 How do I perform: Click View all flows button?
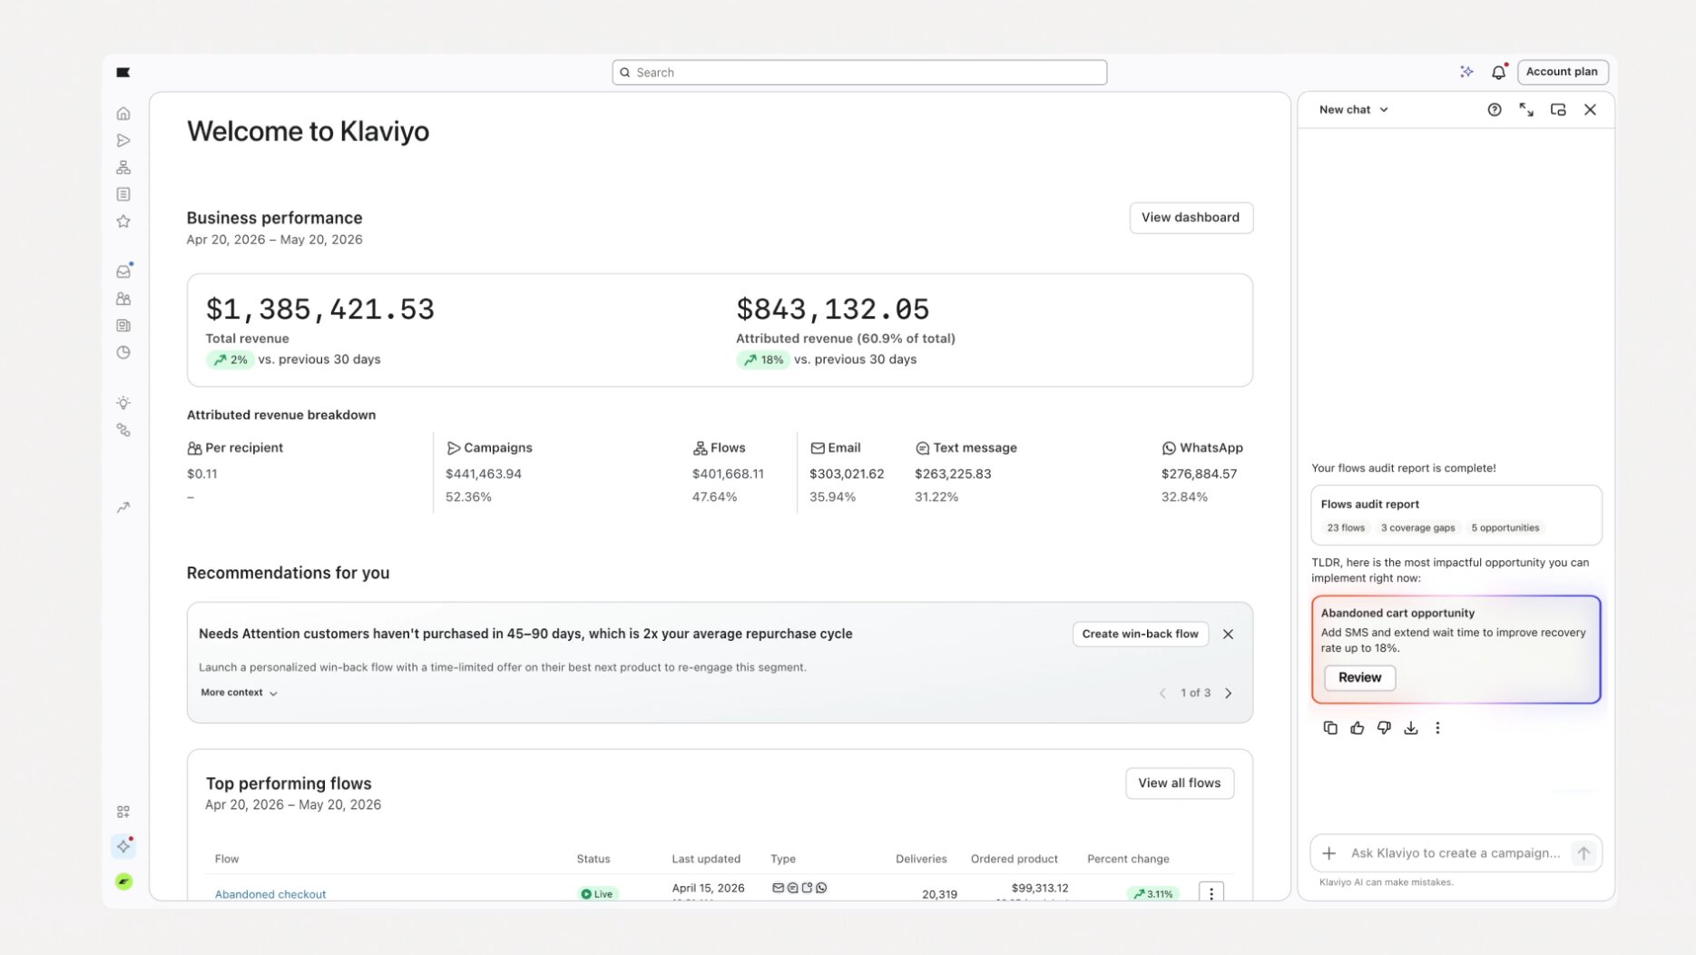coord(1179,783)
